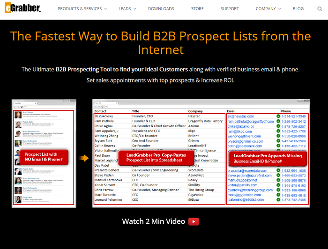Screen dimensions: 328x249
Task: Click green verified check beside weihong@brilent.com
Action: point(278,136)
